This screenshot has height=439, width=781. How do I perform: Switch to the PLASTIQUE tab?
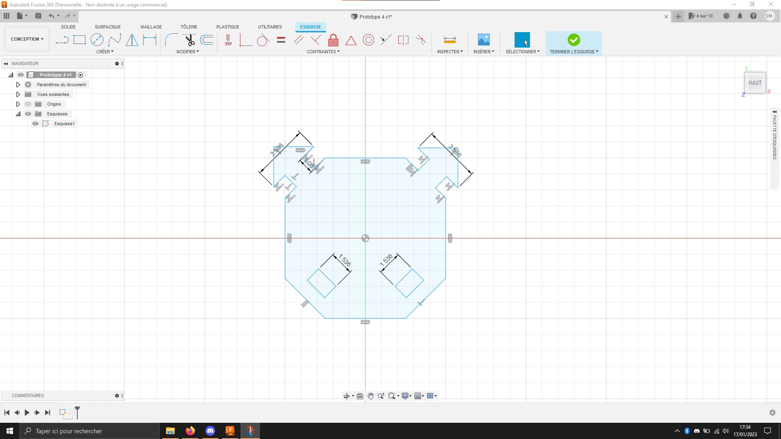pyautogui.click(x=228, y=27)
